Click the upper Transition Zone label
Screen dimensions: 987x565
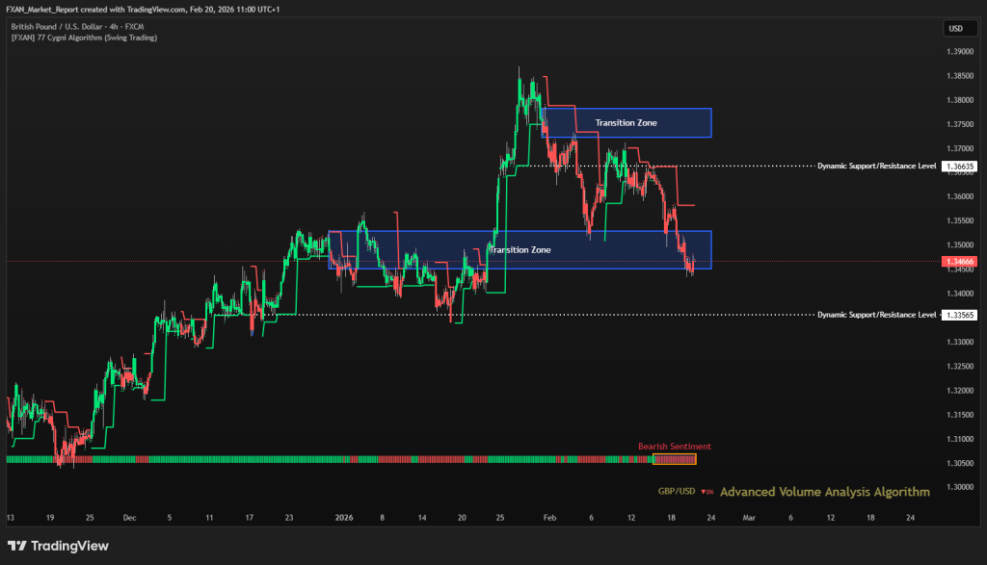tap(627, 122)
